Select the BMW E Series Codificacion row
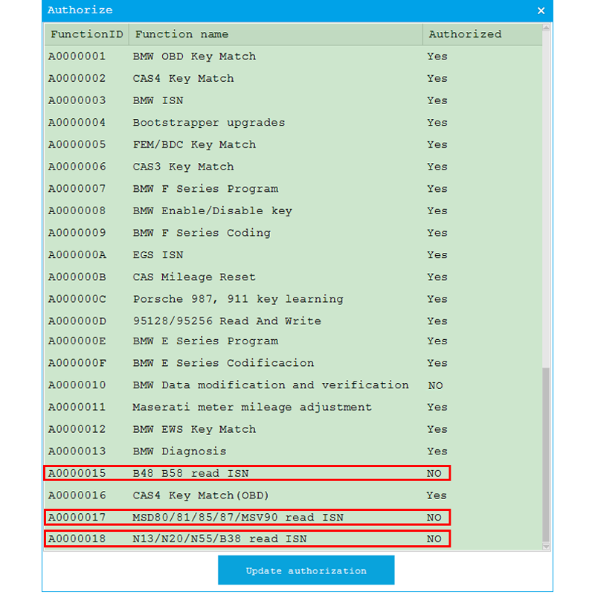 [x=293, y=363]
